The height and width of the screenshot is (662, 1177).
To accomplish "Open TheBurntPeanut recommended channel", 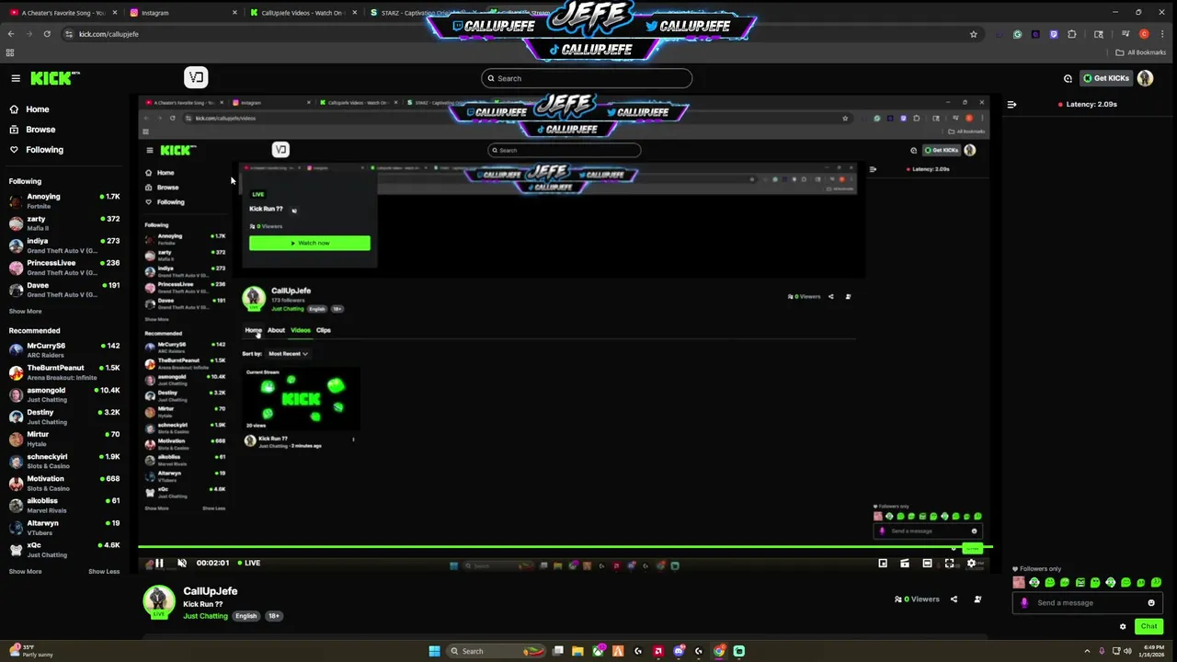I will tap(64, 371).
